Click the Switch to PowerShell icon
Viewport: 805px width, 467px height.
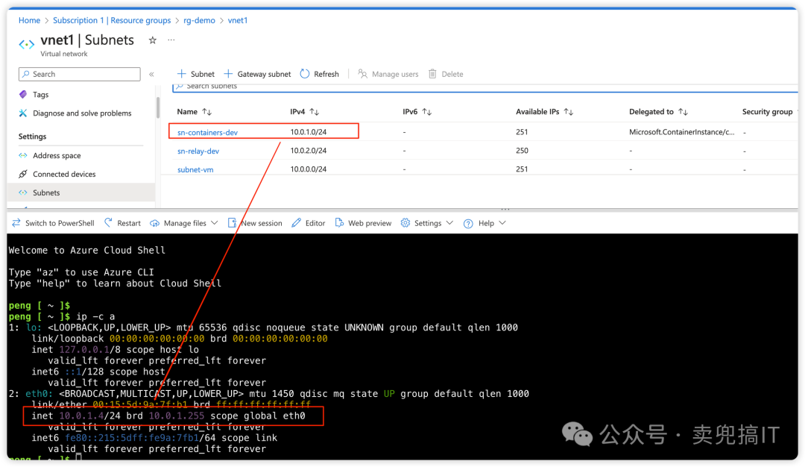tap(16, 223)
